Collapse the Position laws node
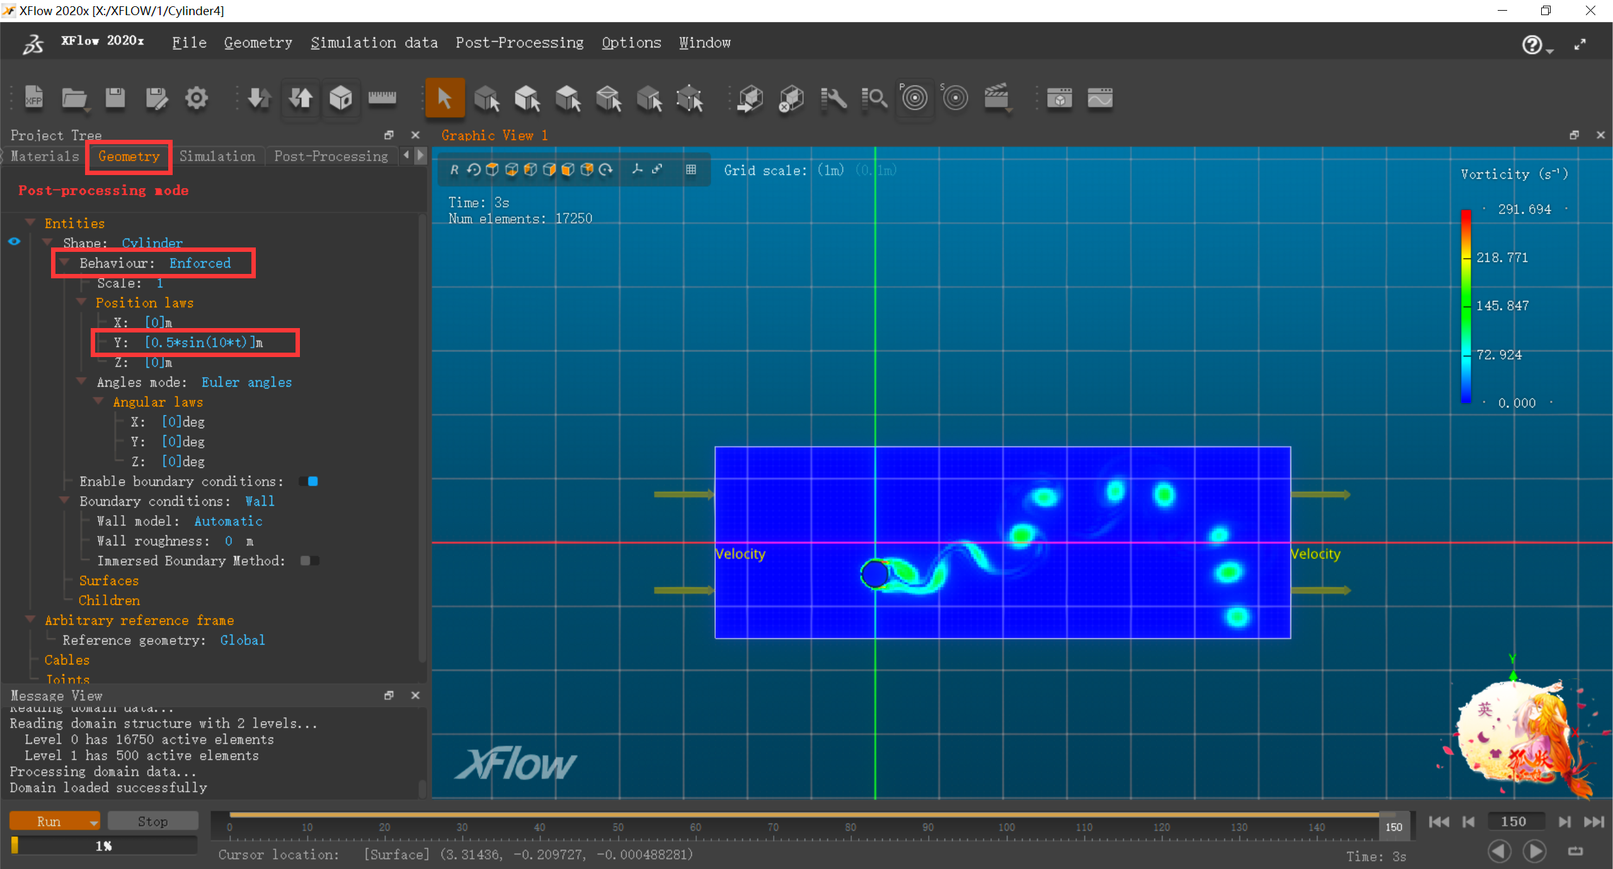This screenshot has width=1613, height=869. point(81,302)
